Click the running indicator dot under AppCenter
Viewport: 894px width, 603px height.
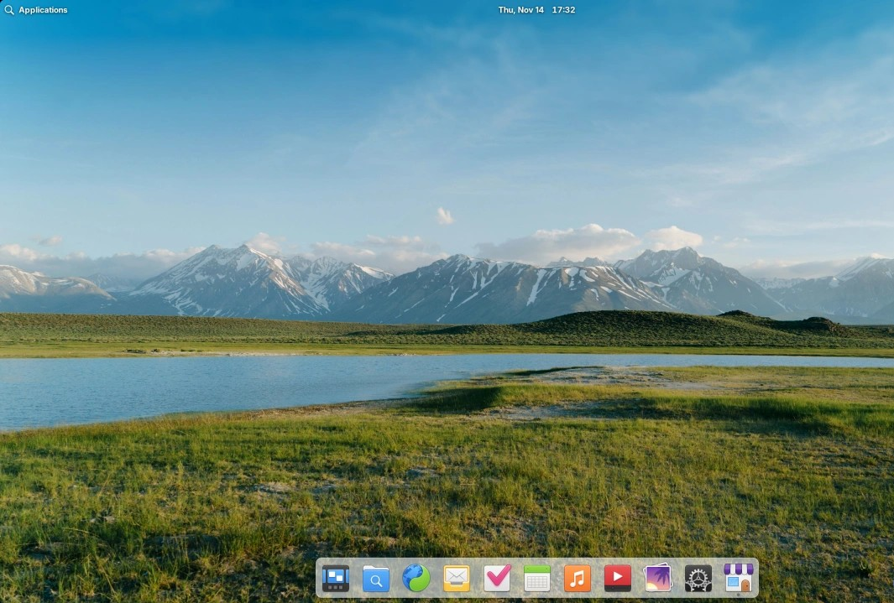738,594
